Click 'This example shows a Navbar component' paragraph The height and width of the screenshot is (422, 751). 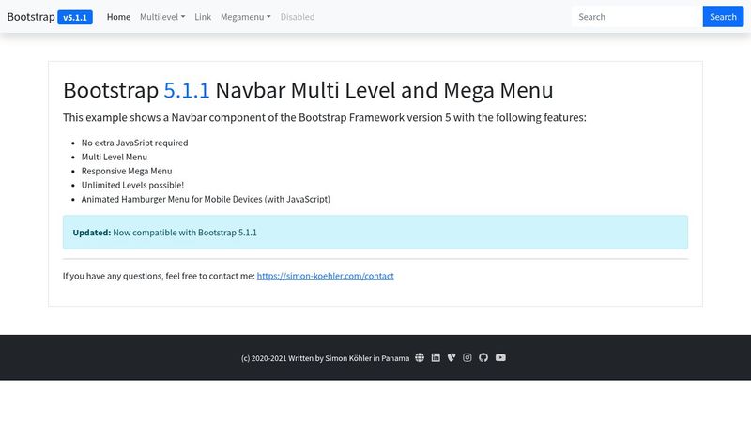coord(324,117)
